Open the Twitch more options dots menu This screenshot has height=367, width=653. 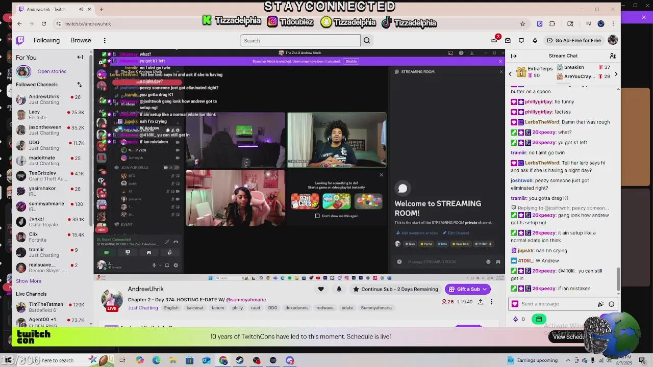click(105, 40)
